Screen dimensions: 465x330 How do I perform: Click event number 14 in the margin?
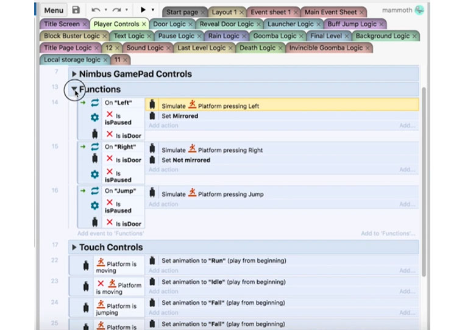click(55, 102)
